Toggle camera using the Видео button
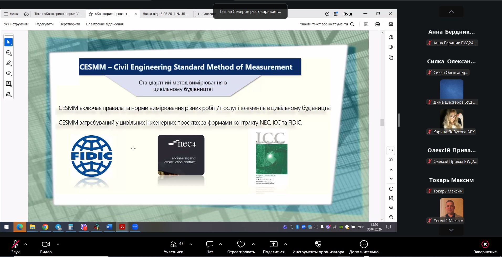 tap(46, 247)
